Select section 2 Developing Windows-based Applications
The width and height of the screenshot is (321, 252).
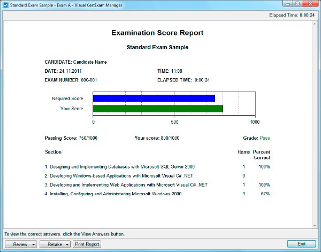(x=119, y=175)
